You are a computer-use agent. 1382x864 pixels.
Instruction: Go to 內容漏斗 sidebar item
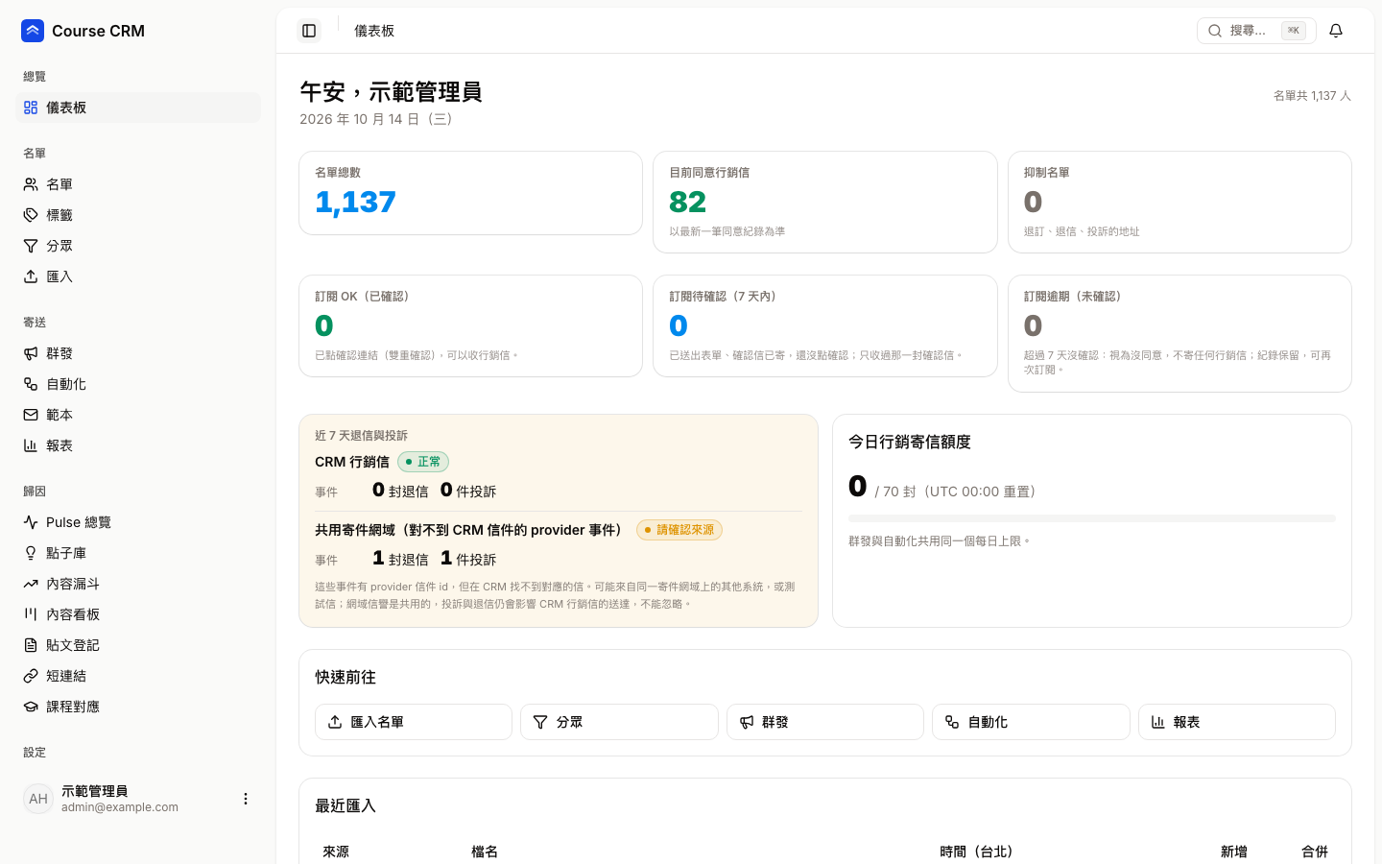click(138, 584)
